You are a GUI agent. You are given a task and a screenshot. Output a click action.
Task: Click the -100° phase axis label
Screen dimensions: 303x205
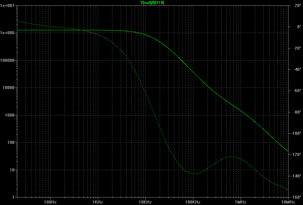pyautogui.click(x=296, y=133)
